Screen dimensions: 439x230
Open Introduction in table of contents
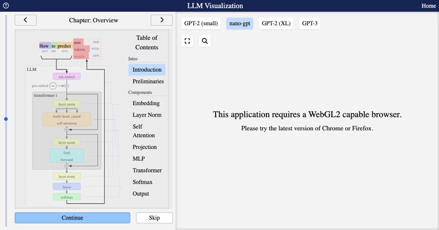(147, 70)
